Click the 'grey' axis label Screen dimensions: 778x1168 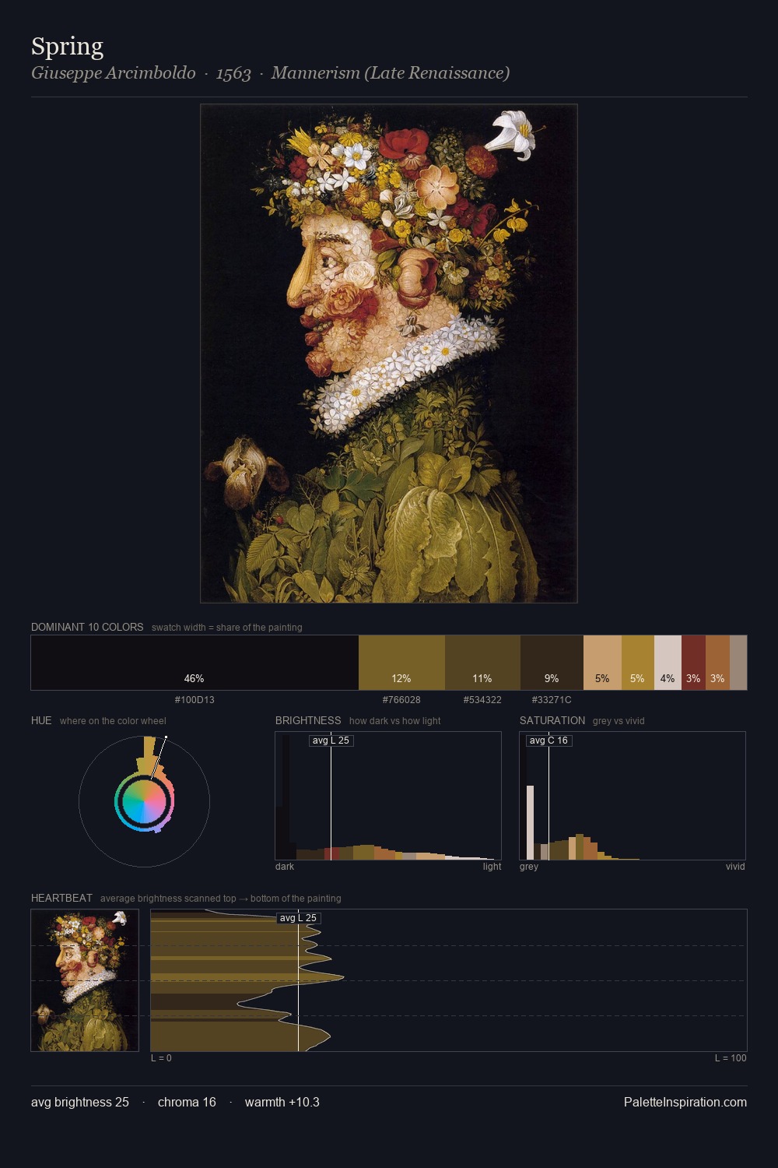[529, 867]
